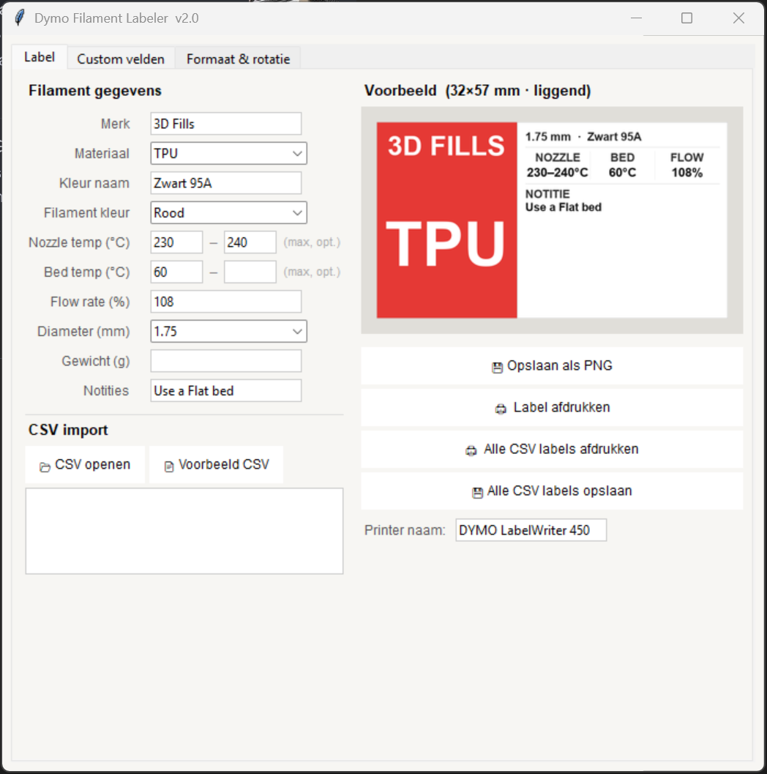Screen dimensions: 767x774
Task: Switch to the Label tab
Action: point(40,57)
